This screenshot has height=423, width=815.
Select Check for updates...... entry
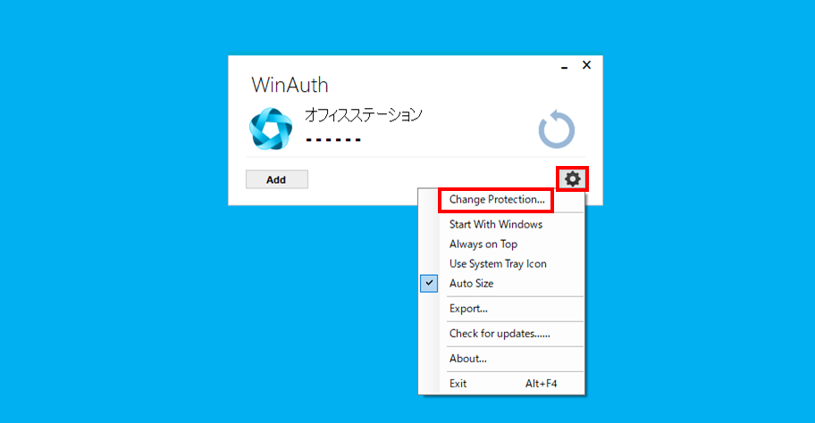tap(501, 333)
